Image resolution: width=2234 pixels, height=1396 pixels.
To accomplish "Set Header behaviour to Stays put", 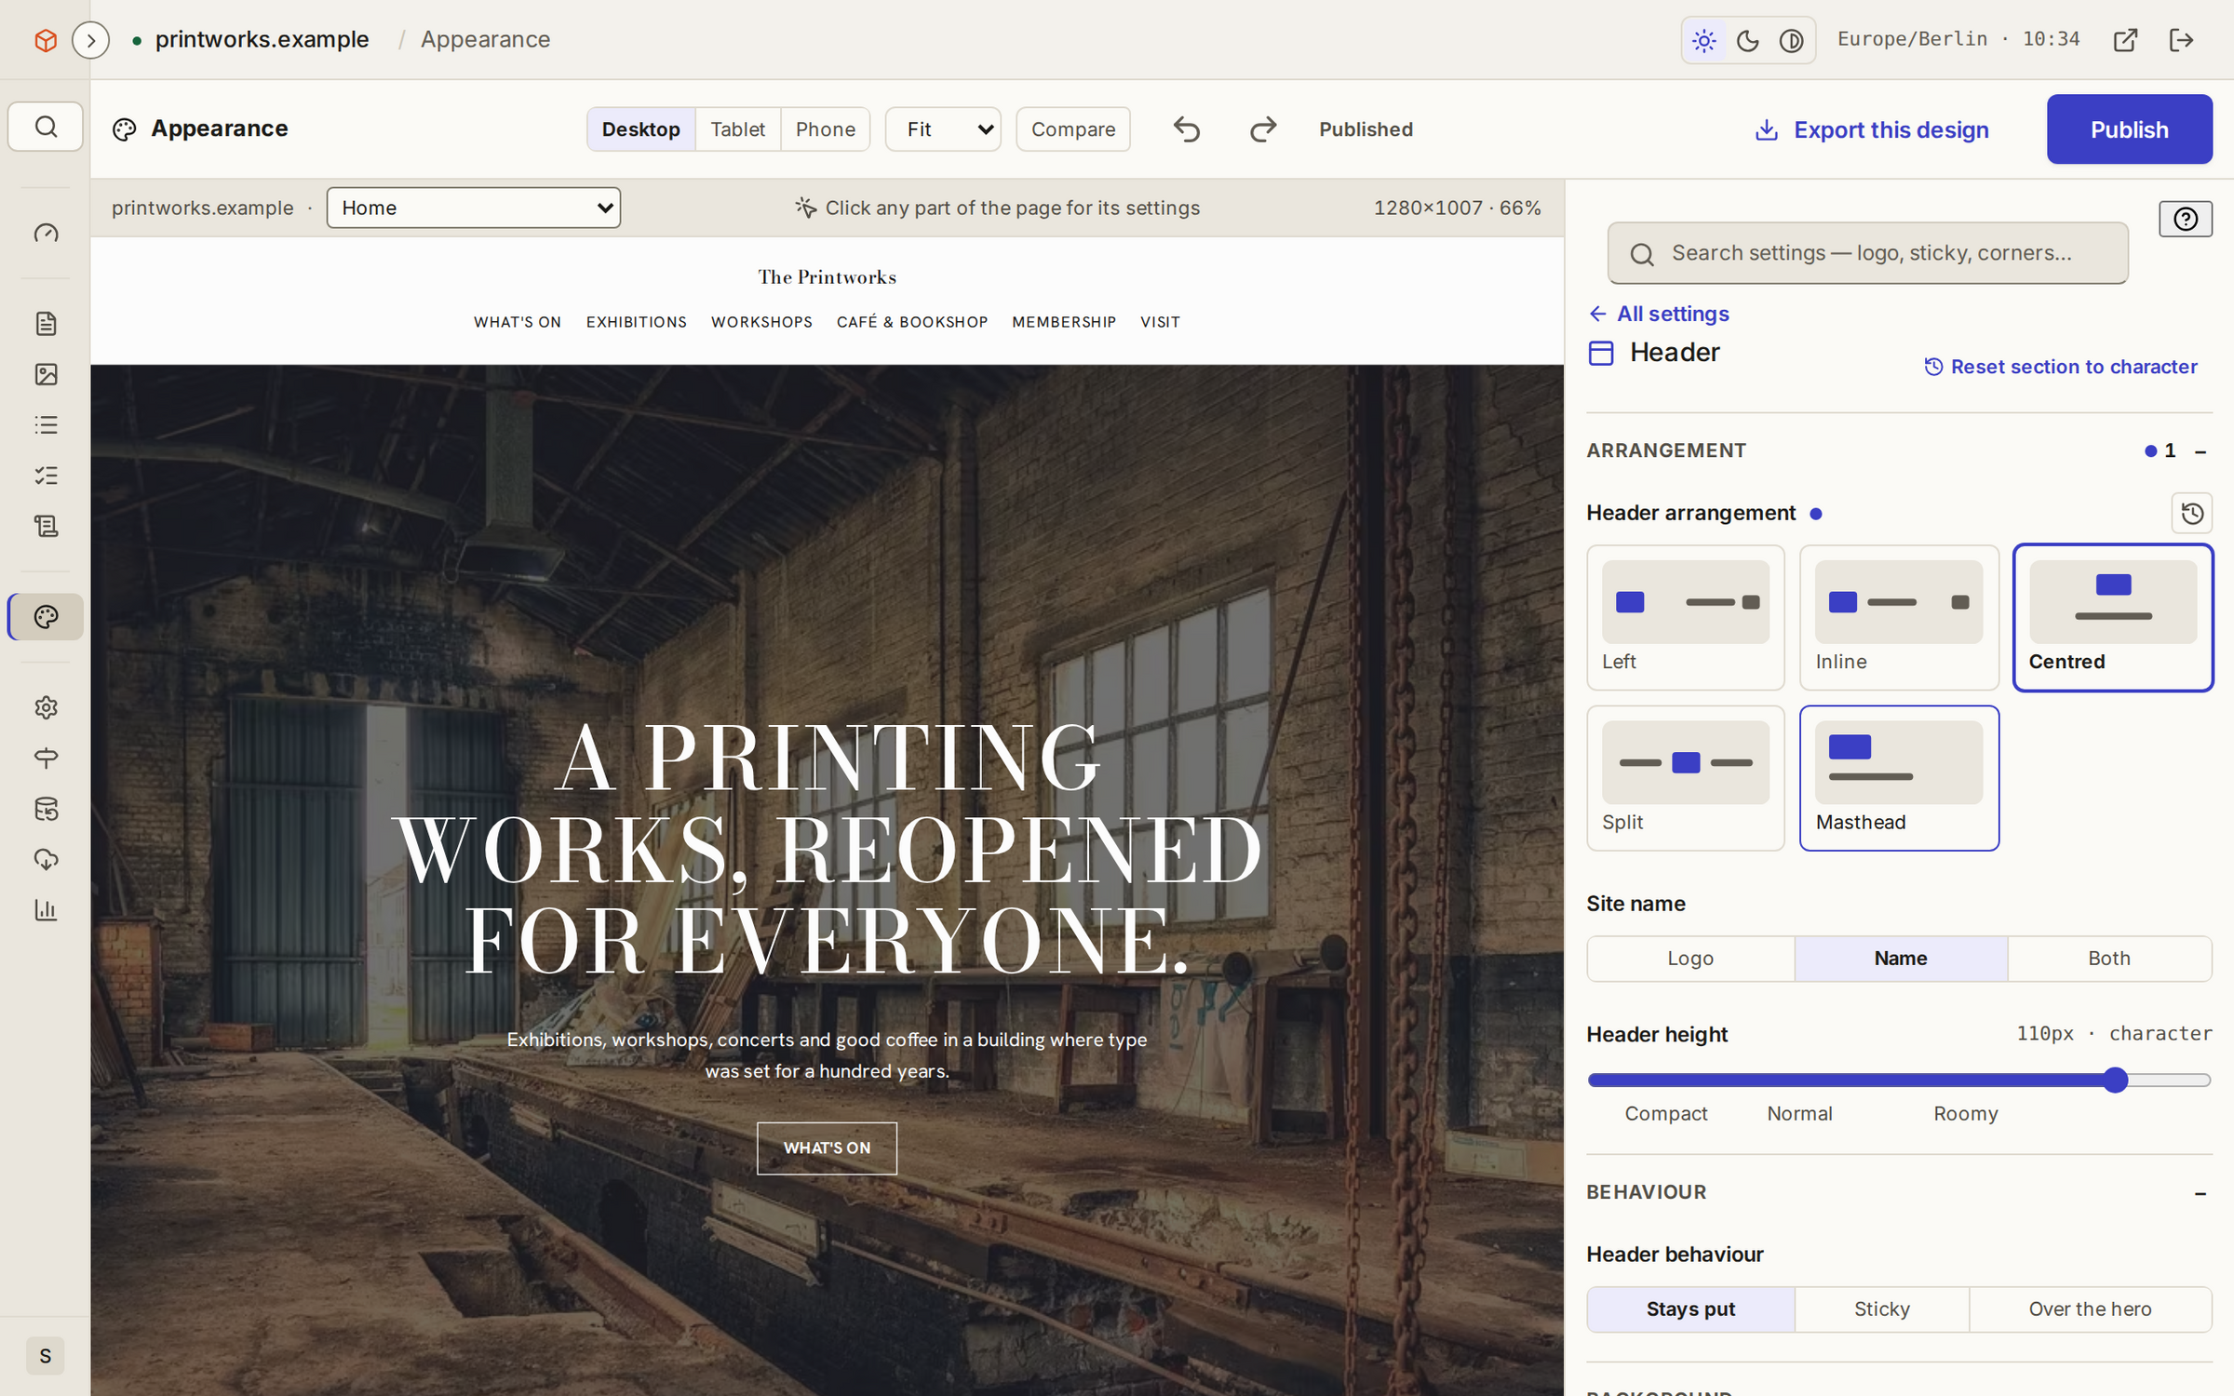I will 1690,1309.
